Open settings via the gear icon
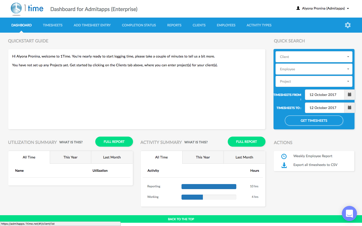This screenshot has height=226, width=362. click(348, 25)
